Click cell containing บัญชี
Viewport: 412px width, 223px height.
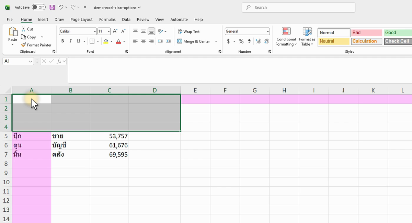[70, 145]
